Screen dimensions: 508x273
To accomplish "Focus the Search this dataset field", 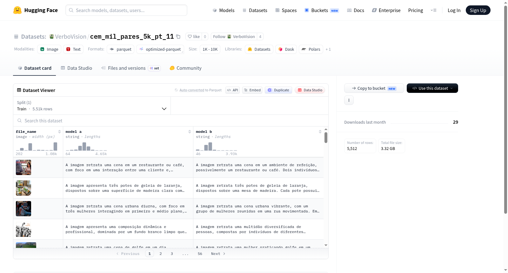I will pyautogui.click(x=171, y=121).
